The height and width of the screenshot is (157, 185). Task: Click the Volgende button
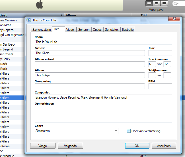(x=70, y=146)
